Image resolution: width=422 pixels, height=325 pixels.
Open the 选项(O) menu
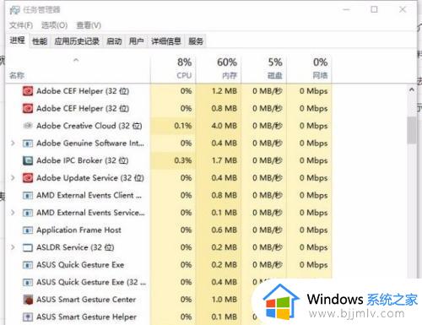point(54,25)
